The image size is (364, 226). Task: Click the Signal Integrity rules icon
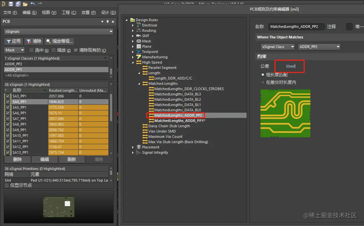[139, 152]
